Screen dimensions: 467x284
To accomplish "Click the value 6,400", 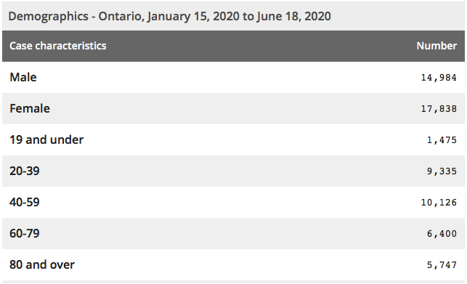I will tap(442, 234).
